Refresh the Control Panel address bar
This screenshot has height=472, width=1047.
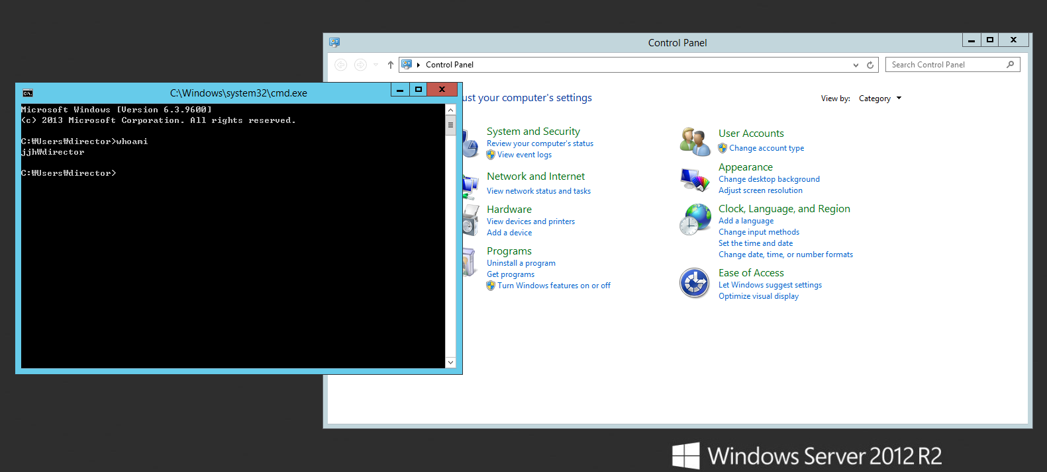tap(870, 65)
